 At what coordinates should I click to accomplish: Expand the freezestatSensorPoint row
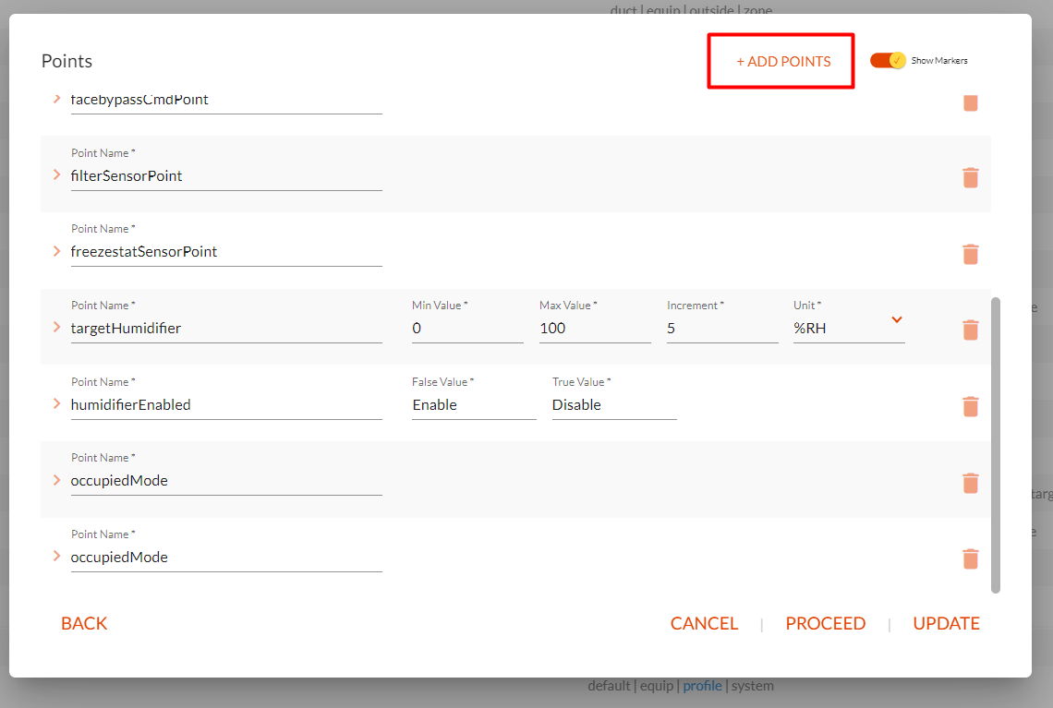click(x=57, y=251)
